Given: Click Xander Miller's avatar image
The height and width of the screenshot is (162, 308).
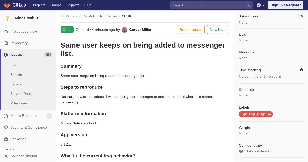Looking at the screenshot, I should [x=124, y=30].
